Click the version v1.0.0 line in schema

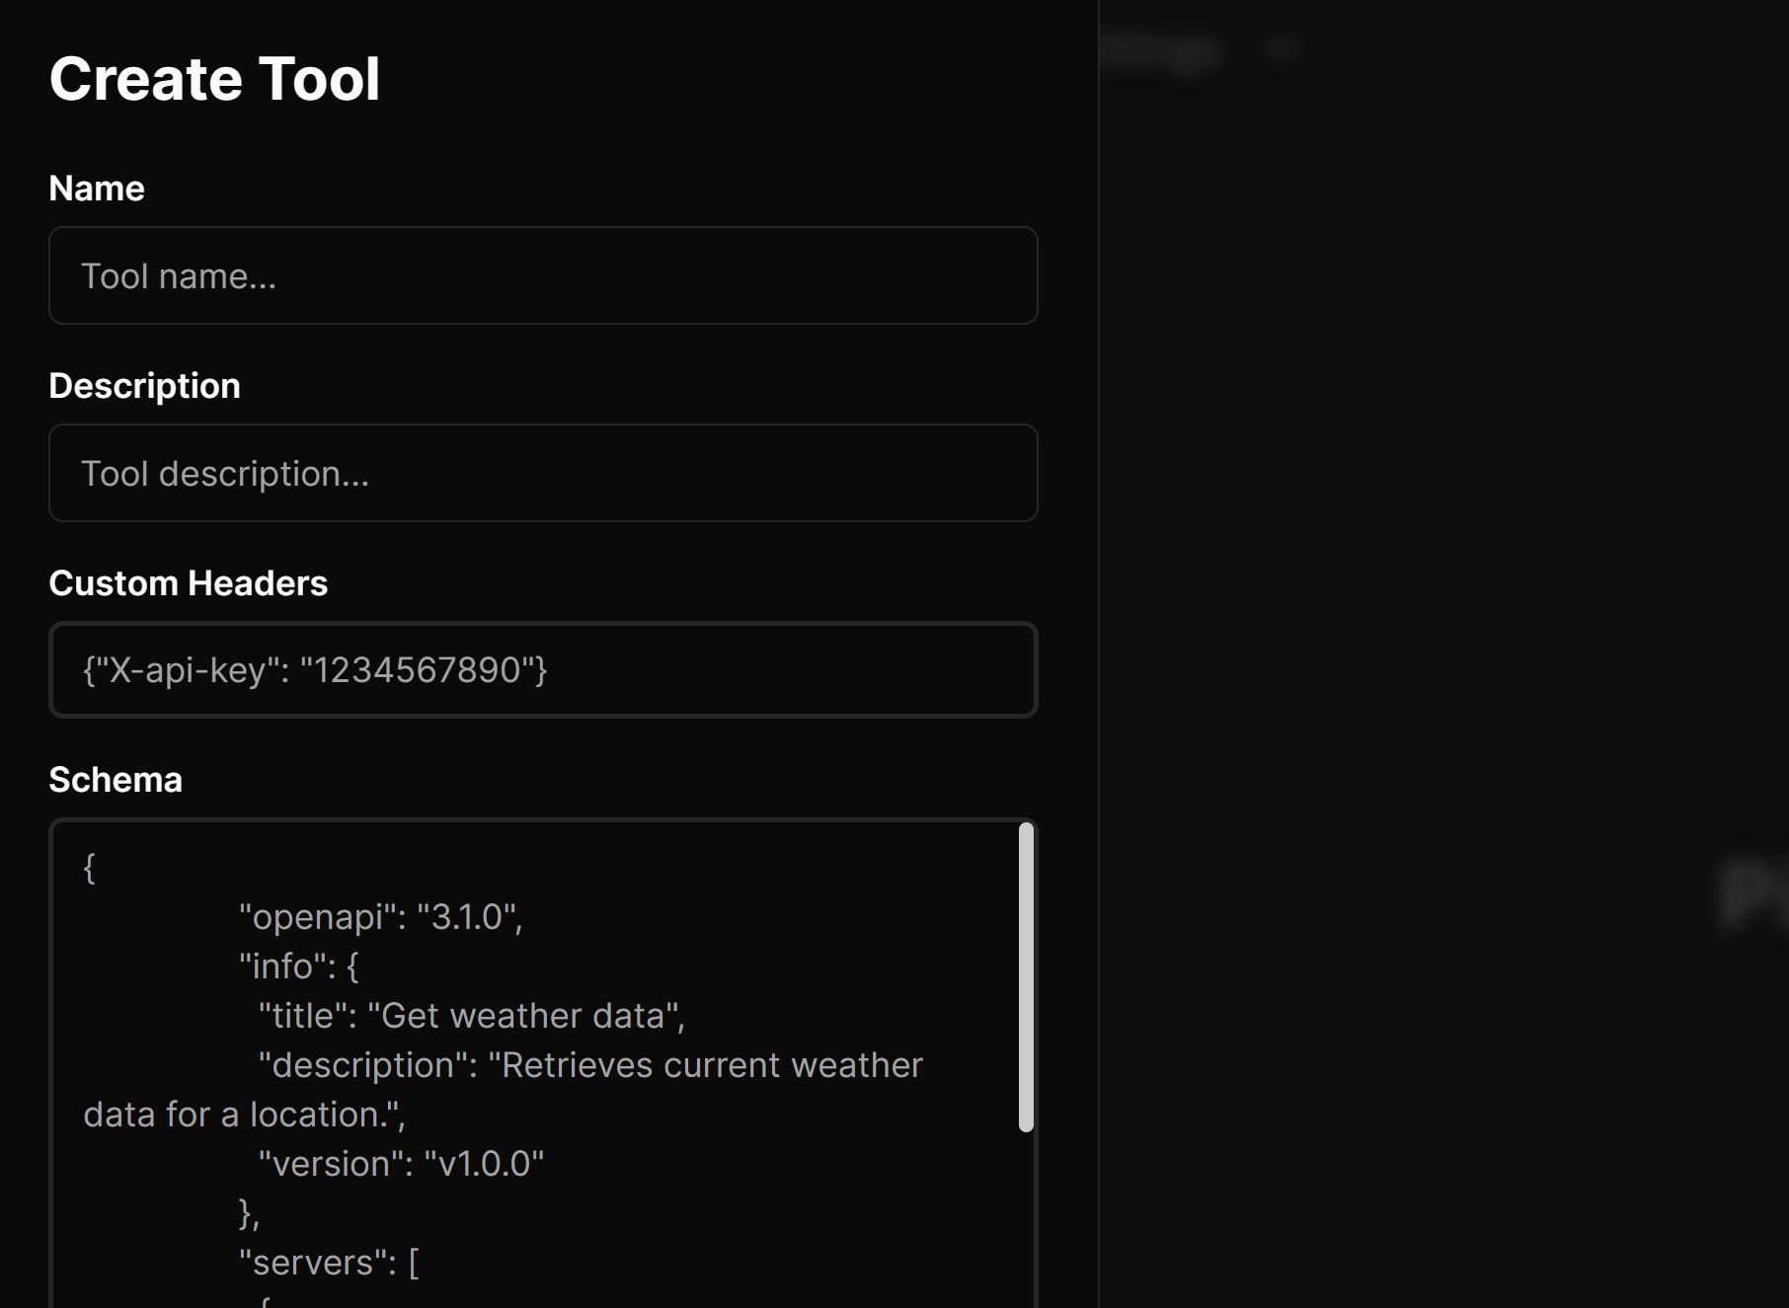pyautogui.click(x=400, y=1163)
